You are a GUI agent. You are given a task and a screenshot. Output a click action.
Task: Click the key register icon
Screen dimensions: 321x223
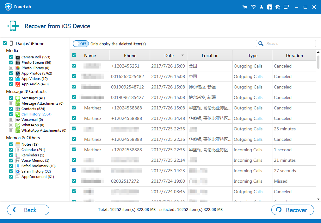pyautogui.click(x=261, y=7)
